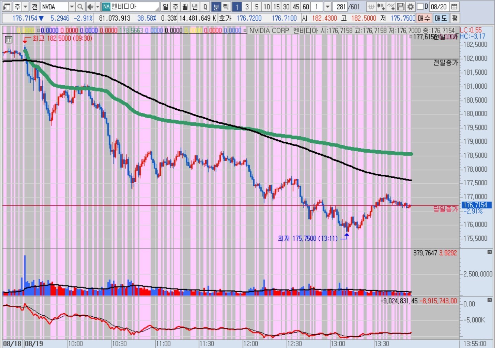Click the NVDA ticker symbol field
The image size is (495, 348).
coord(54,7)
